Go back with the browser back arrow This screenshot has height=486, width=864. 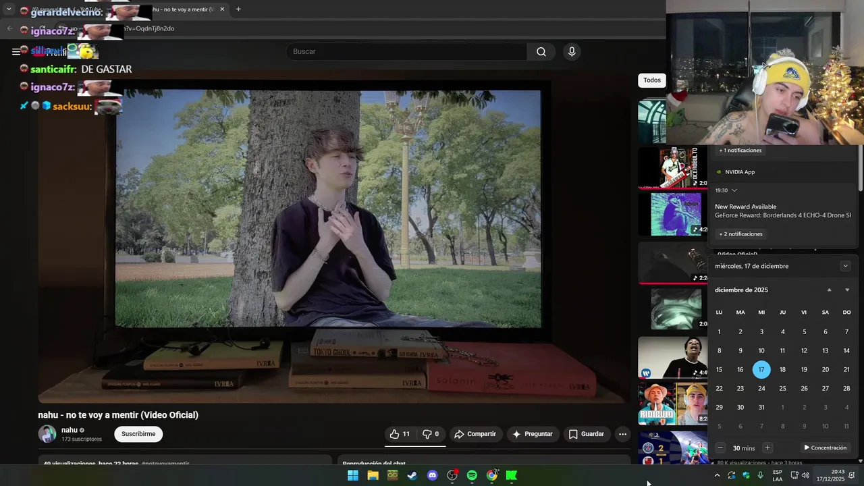(x=9, y=28)
